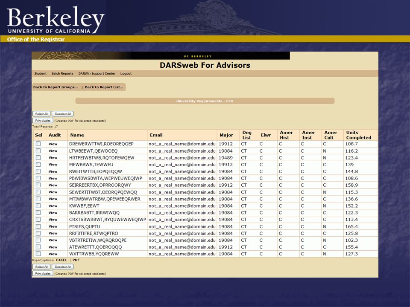
Task: View audit for DREWERWTTWI,ROEOREQQEP
Action: point(53,144)
